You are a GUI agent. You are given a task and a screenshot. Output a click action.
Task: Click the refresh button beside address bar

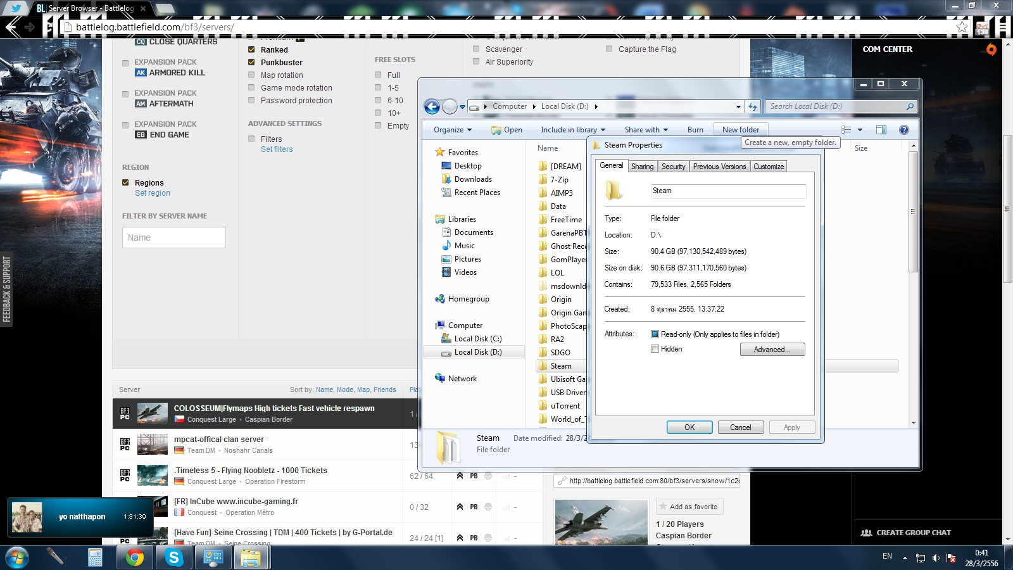(753, 106)
